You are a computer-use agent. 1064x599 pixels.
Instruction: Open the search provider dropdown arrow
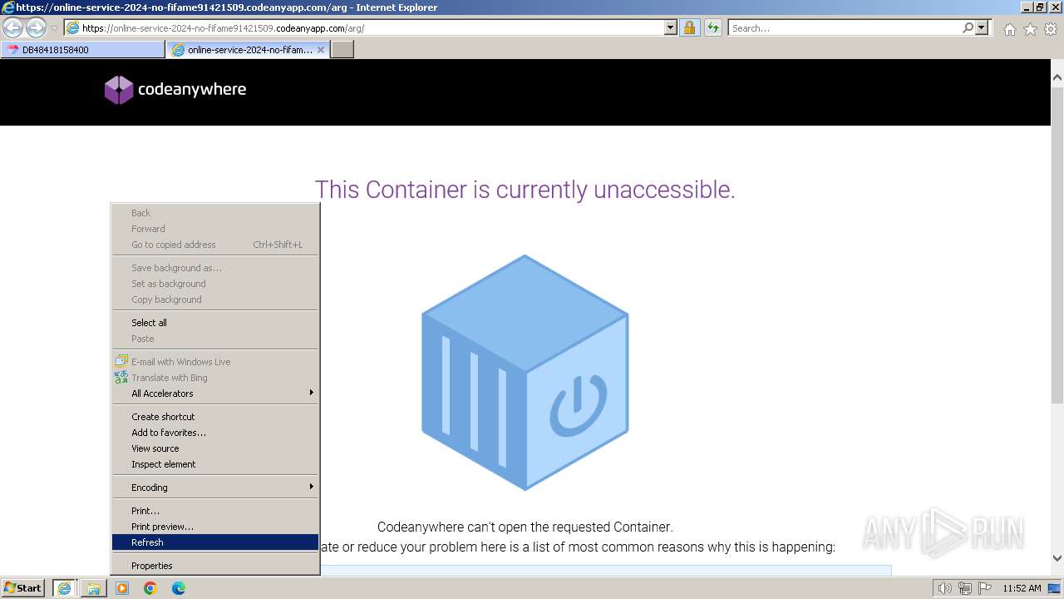click(x=982, y=27)
